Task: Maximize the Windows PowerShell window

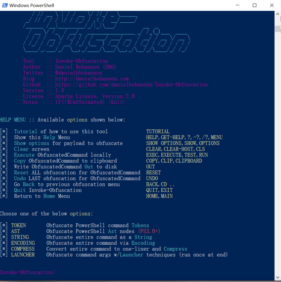Action: tap(254, 5)
